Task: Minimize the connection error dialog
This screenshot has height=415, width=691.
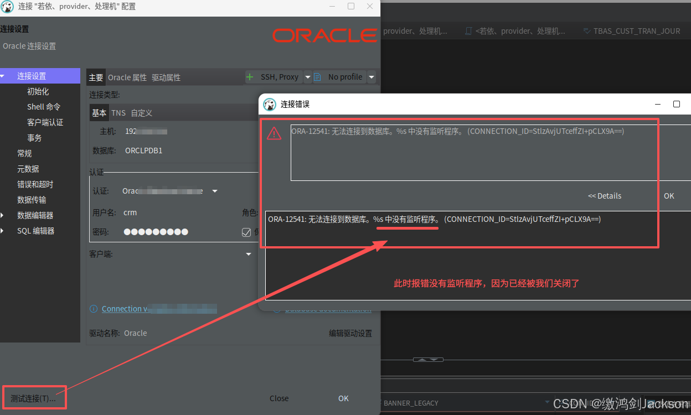Action: point(657,104)
